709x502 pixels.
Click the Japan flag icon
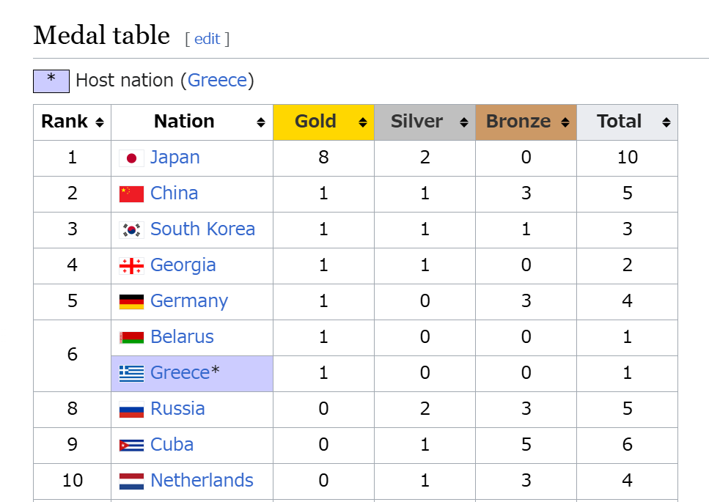(x=131, y=158)
